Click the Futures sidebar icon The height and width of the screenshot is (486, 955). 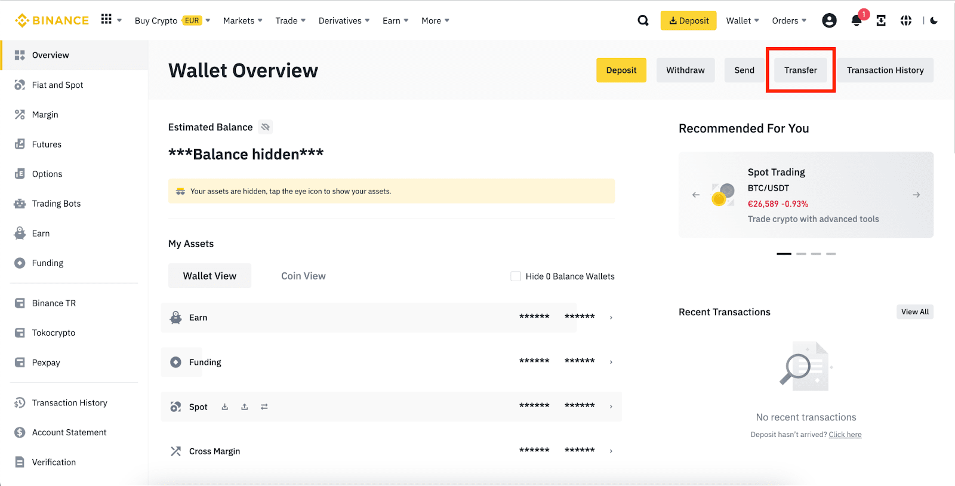pyautogui.click(x=20, y=144)
